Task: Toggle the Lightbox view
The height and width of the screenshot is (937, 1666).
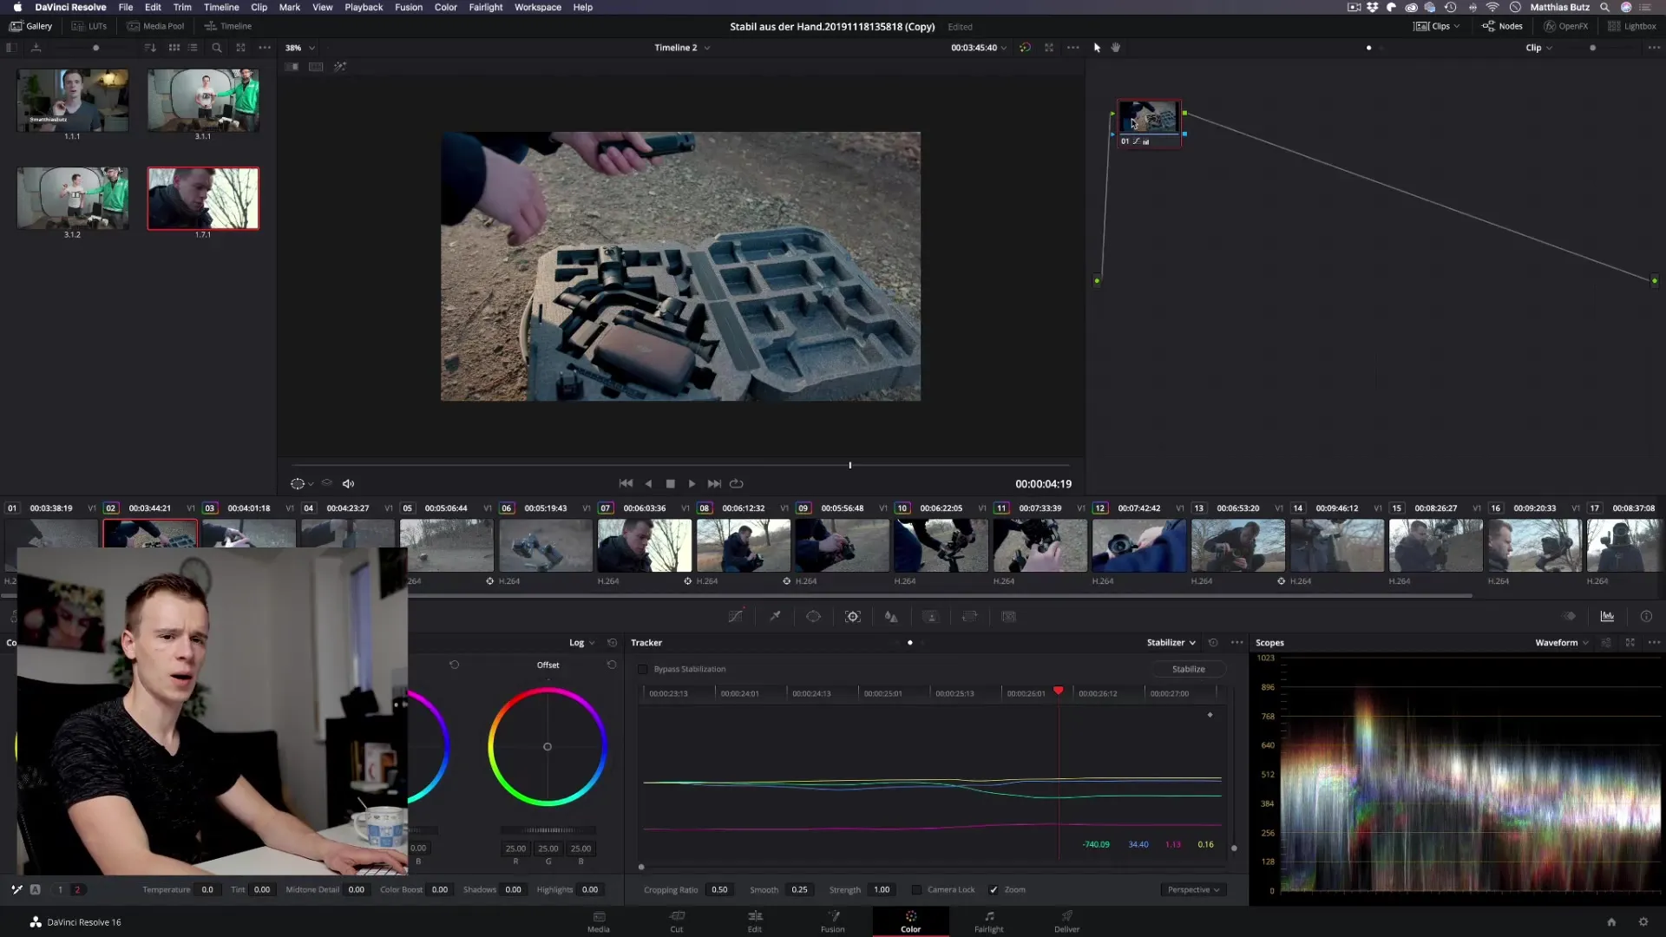Action: click(x=1631, y=26)
